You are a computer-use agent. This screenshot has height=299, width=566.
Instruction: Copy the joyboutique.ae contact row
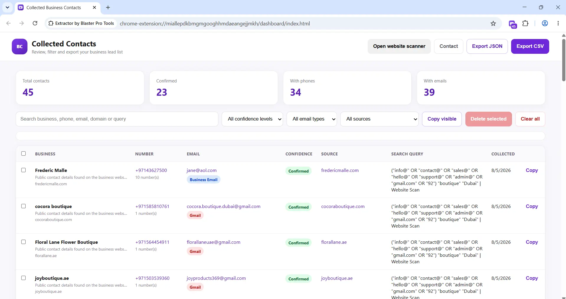(x=532, y=278)
